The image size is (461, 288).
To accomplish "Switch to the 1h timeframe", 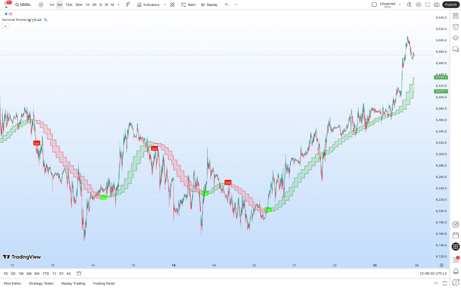I will 88,5.
